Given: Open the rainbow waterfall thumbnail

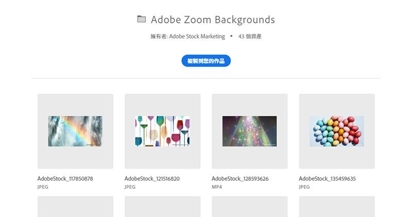Looking at the screenshot, I should pos(75,131).
